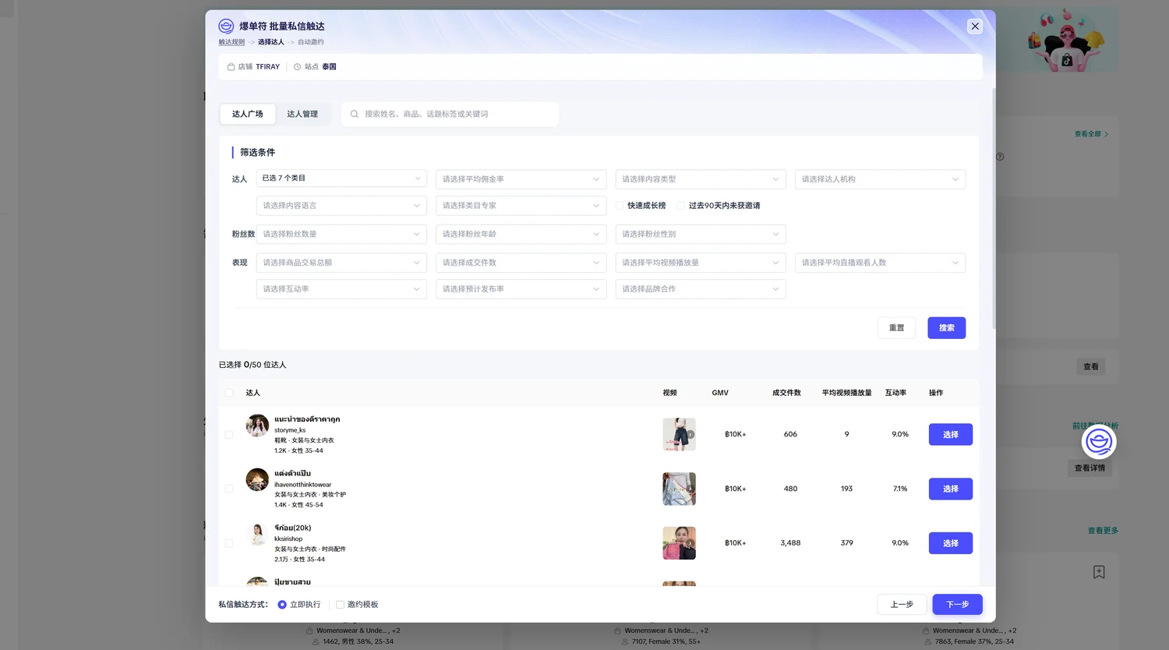This screenshot has height=650, width=1169.
Task: Close the 批量私信触达 dialog
Action: click(975, 26)
